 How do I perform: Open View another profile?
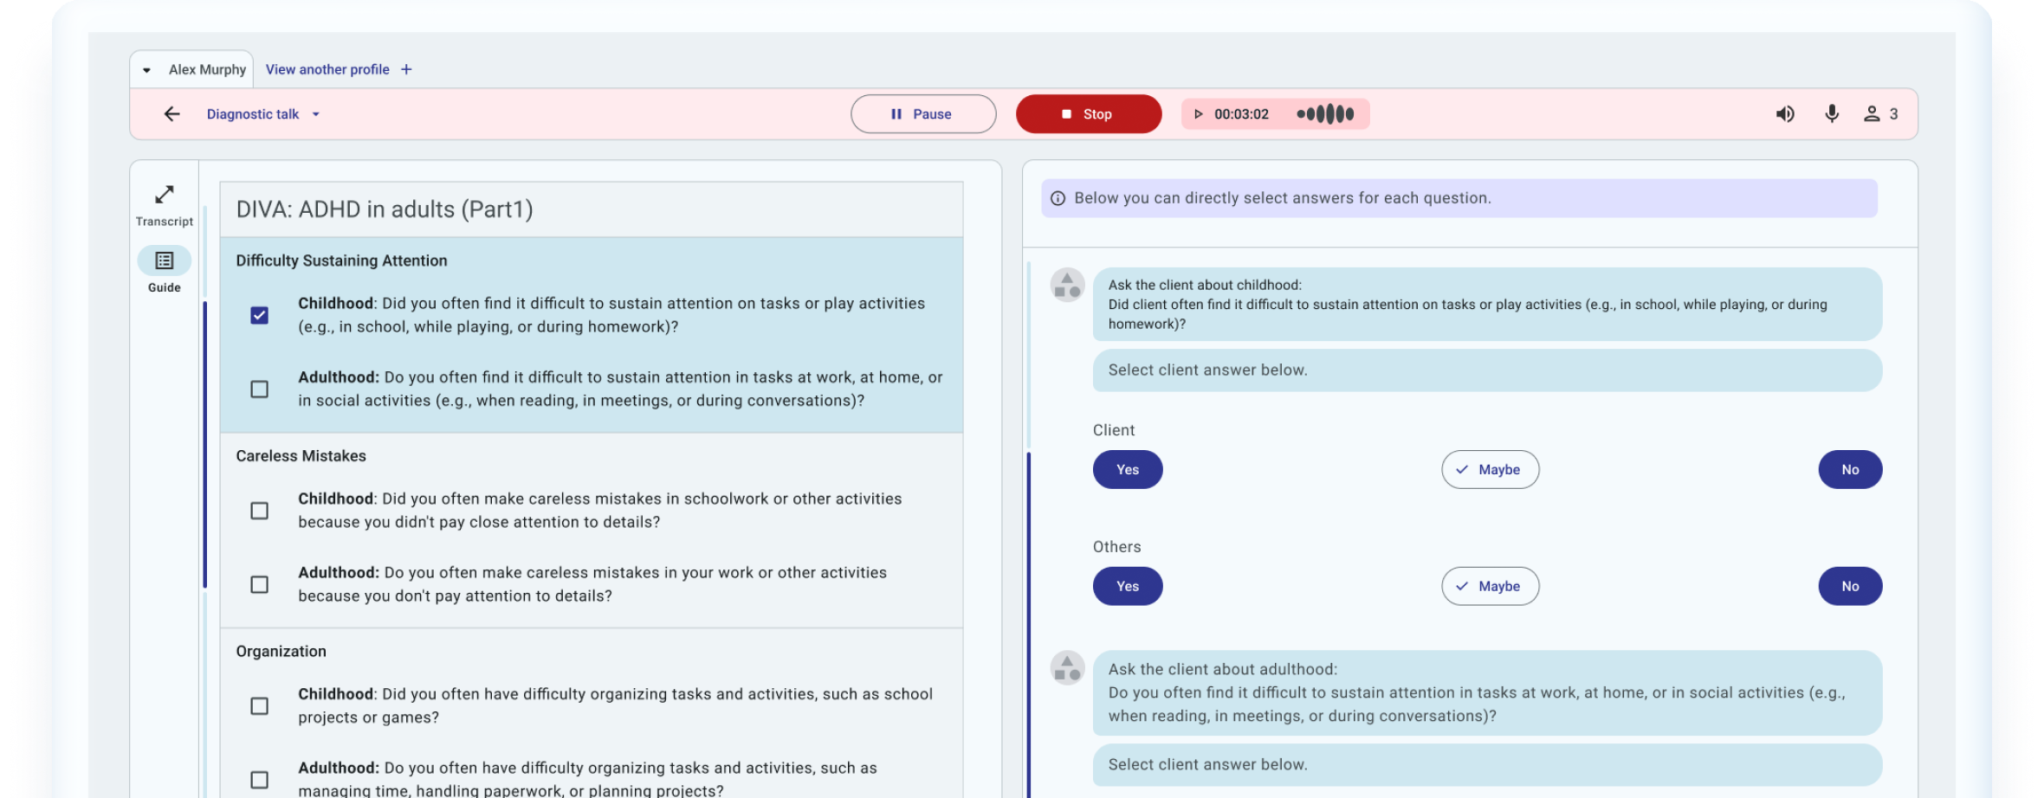327,69
